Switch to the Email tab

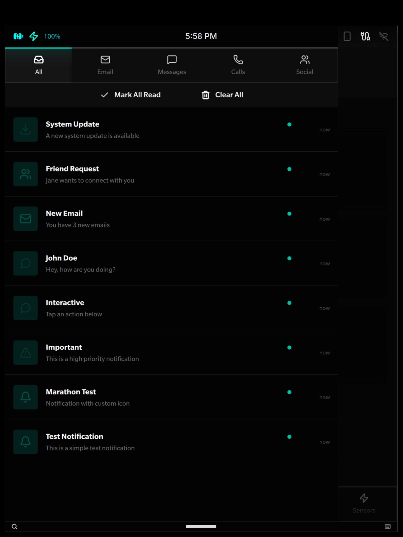[105, 65]
